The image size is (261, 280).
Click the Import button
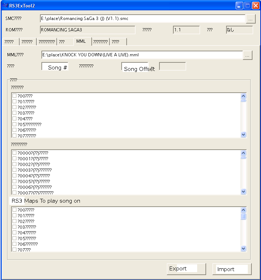(x=232, y=269)
